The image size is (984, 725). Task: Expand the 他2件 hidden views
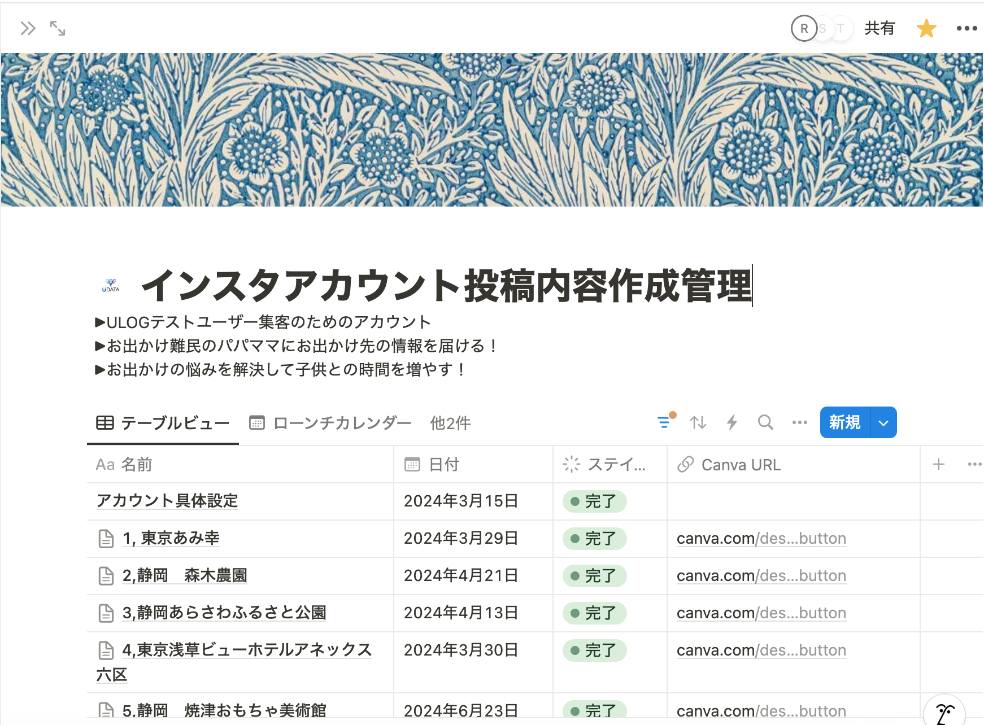[450, 423]
